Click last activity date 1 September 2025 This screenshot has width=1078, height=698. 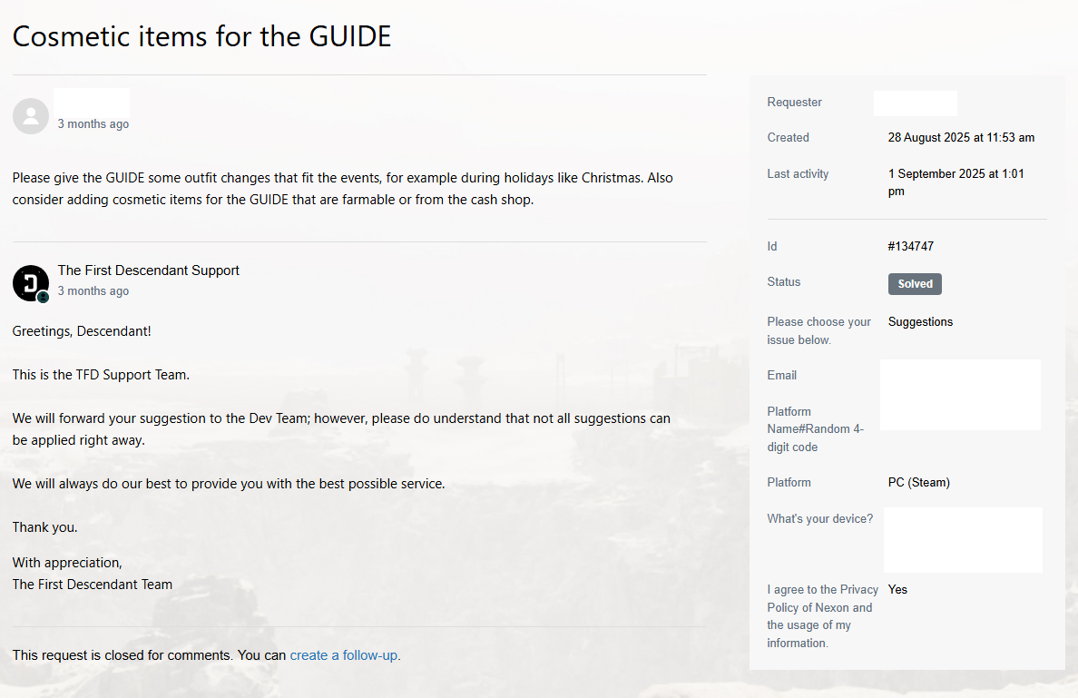coord(956,182)
